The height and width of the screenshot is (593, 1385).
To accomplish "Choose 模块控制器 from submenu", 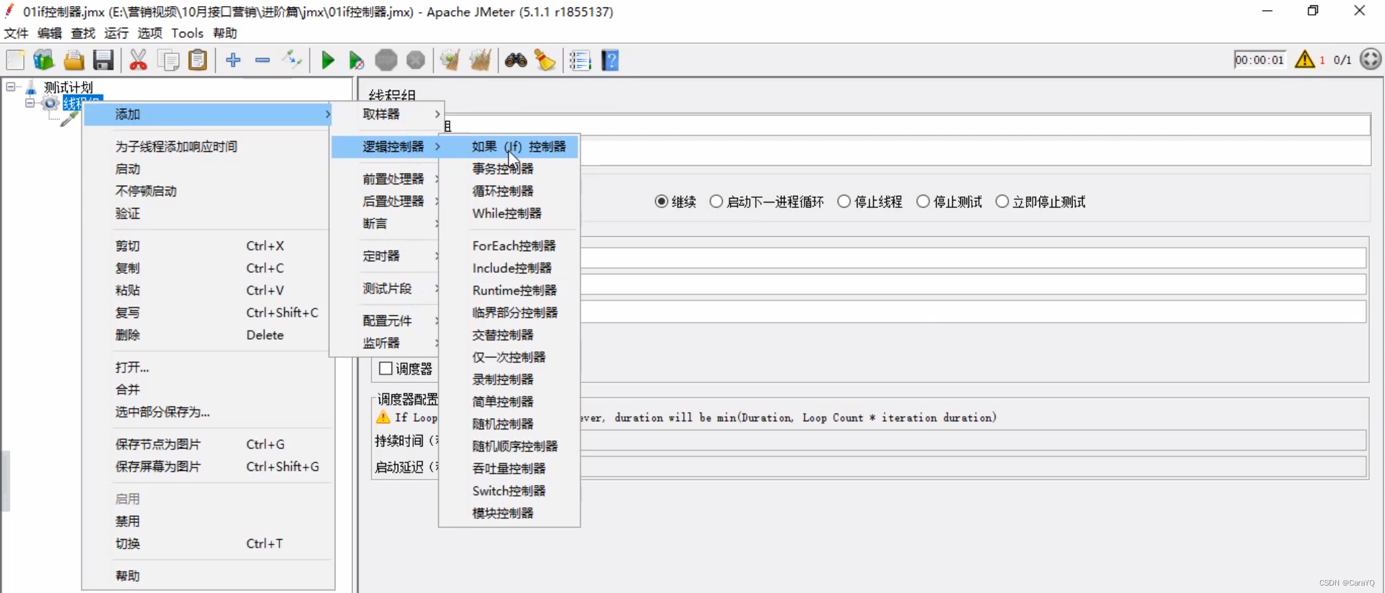I will coord(509,513).
